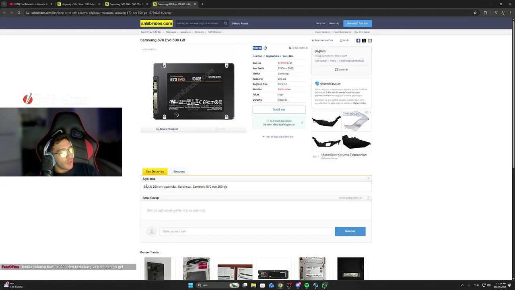Switch to Alışveriş Sıfır İkinci El tab
The width and height of the screenshot is (515, 290).
(79, 4)
